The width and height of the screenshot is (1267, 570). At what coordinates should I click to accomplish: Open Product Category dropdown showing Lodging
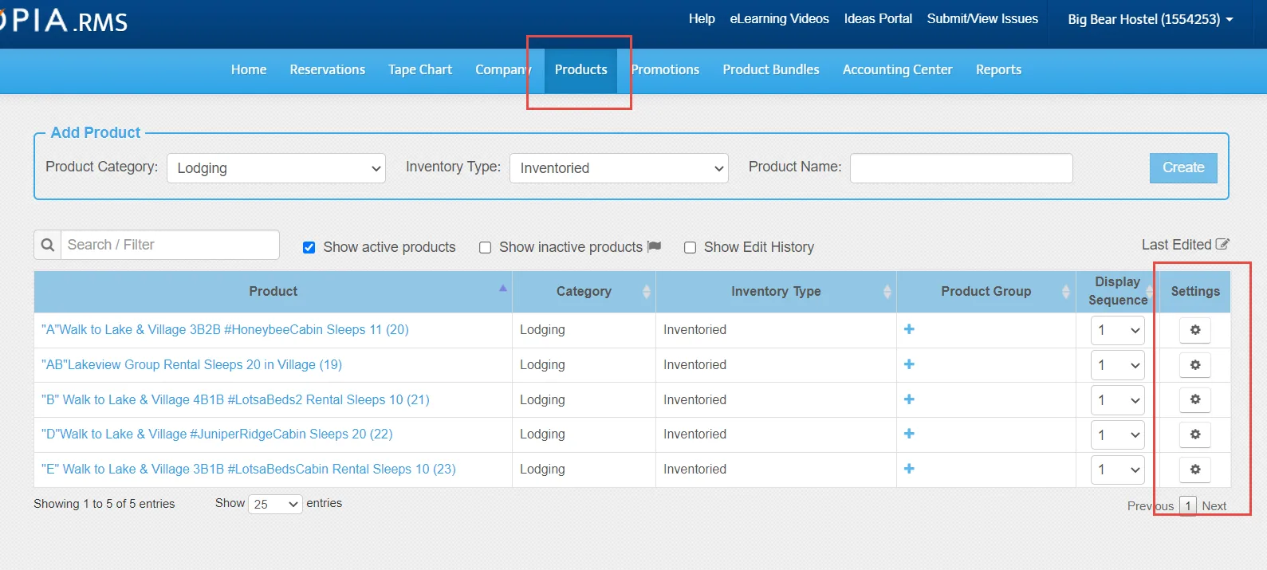276,168
